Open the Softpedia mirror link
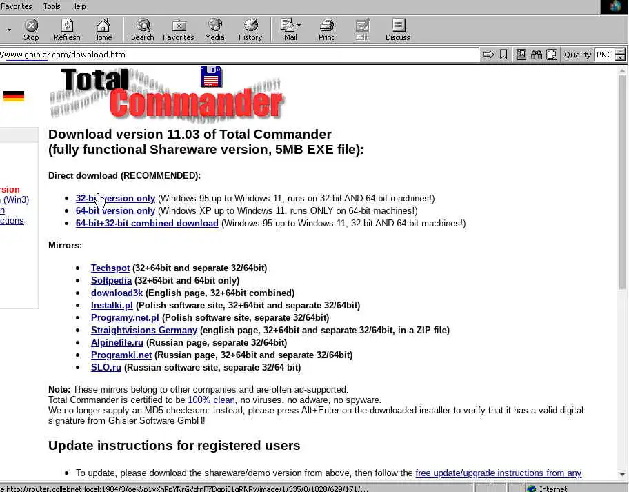Image resolution: width=629 pixels, height=492 pixels. (111, 281)
